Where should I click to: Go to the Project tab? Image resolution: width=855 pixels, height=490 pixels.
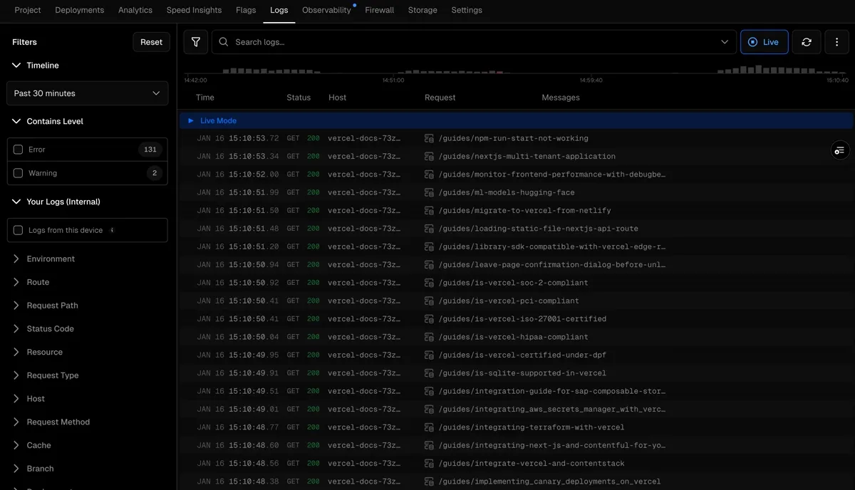tap(28, 10)
